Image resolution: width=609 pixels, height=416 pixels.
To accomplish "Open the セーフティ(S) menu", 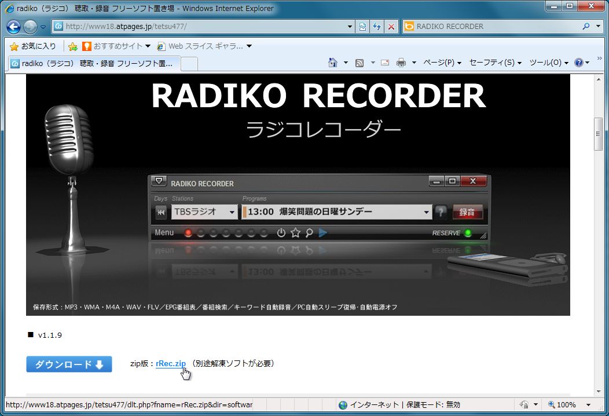I will 495,63.
